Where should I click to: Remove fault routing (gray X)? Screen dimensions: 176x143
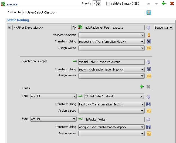point(148,87)
